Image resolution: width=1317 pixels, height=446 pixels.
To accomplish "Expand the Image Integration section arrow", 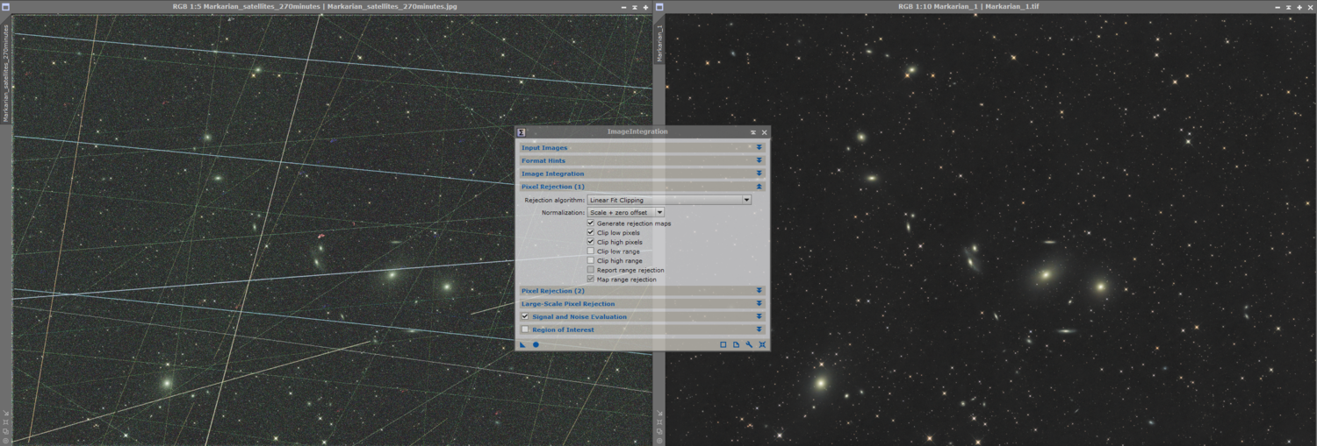I will coord(759,173).
